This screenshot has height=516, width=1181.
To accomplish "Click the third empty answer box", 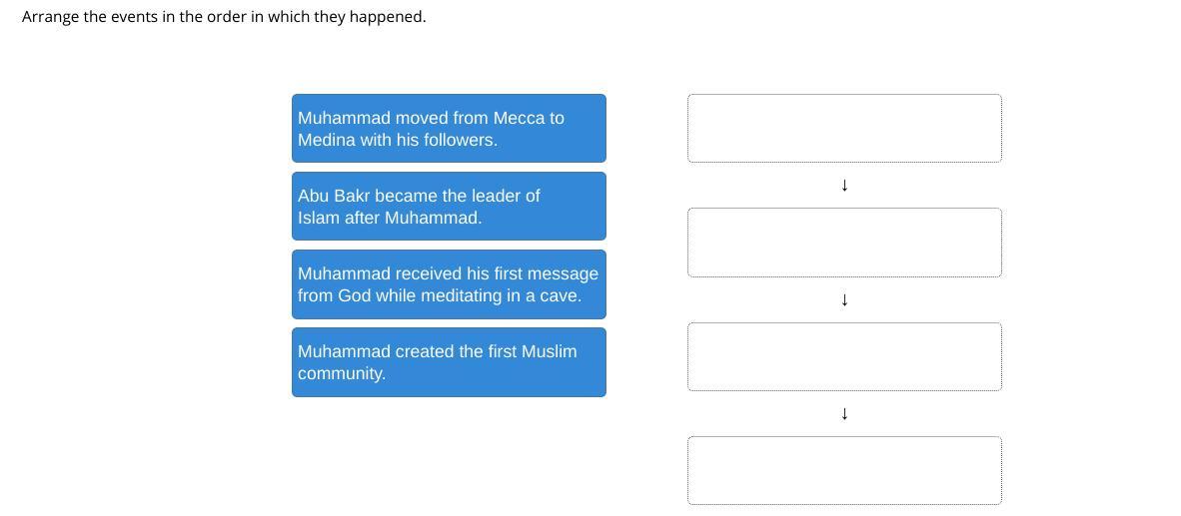I will point(844,356).
